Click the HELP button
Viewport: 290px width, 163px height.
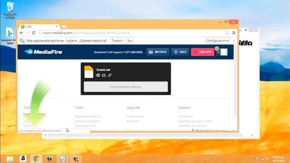point(180,52)
